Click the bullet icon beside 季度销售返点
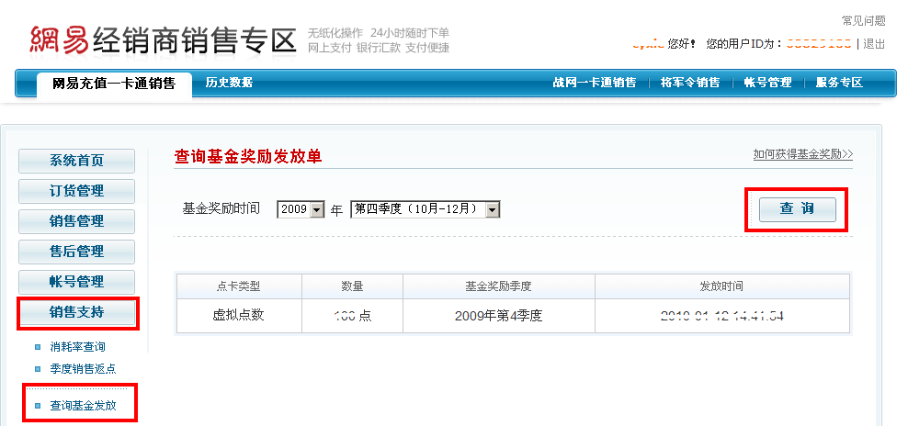 click(x=38, y=369)
